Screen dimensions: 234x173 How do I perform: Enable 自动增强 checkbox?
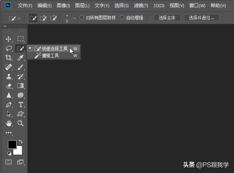point(122,17)
